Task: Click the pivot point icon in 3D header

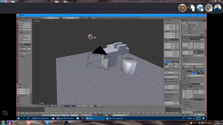Action: (56, 106)
